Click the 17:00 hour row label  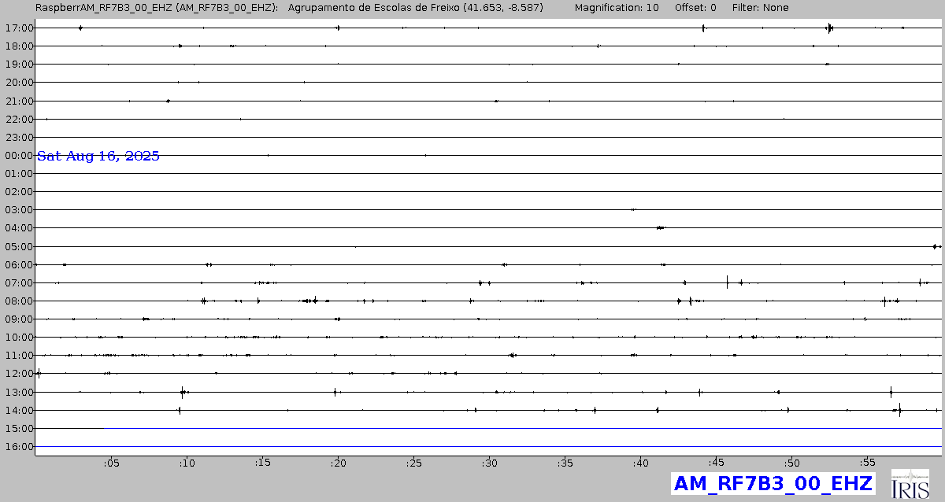pyautogui.click(x=18, y=28)
